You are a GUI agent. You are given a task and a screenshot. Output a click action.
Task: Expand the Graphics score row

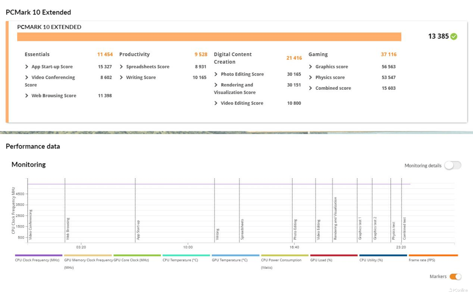311,67
